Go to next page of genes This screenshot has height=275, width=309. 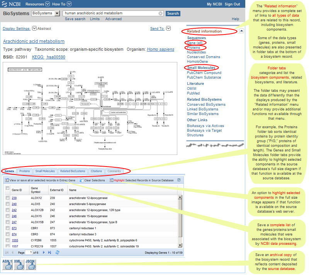[44, 252]
